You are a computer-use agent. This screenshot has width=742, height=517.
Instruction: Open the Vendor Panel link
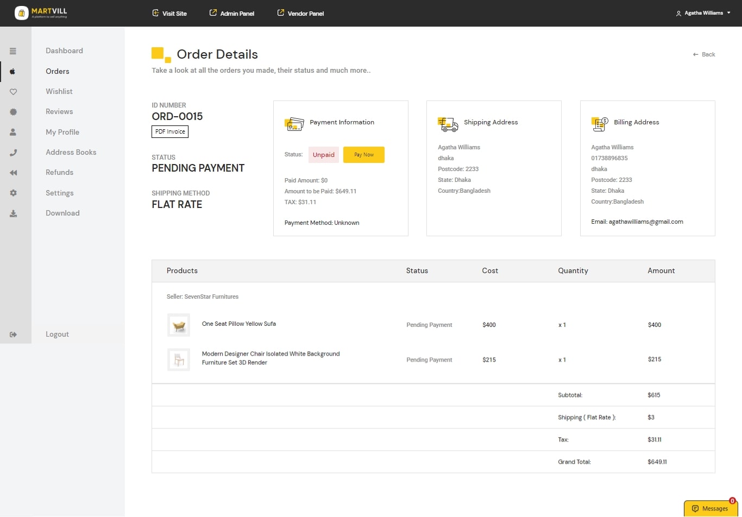pyautogui.click(x=300, y=13)
